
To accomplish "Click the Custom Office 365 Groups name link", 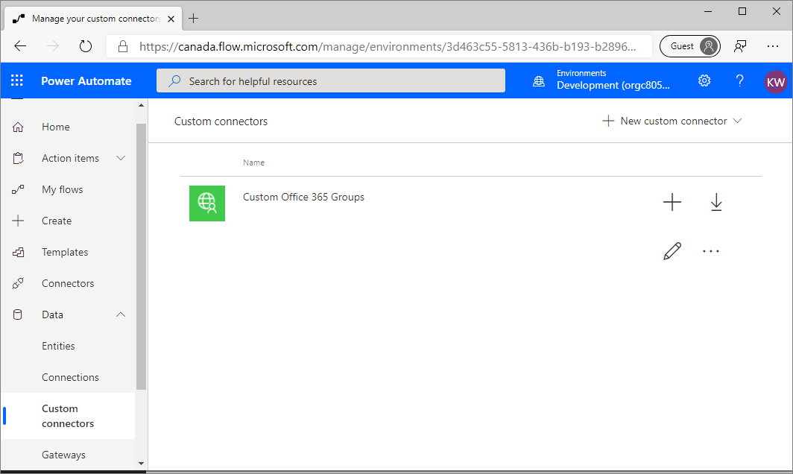I will click(x=303, y=197).
